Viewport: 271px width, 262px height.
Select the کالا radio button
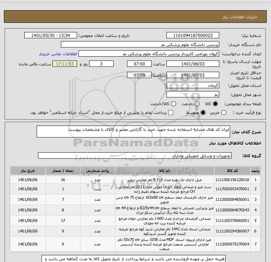[215, 104]
